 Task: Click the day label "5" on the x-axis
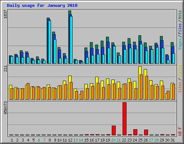pyautogui.click(x=33, y=140)
